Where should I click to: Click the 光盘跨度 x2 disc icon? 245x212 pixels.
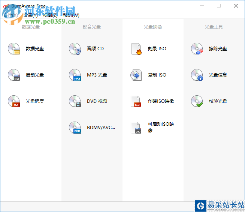(14, 101)
